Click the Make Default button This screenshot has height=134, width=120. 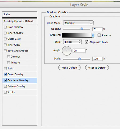(69, 68)
